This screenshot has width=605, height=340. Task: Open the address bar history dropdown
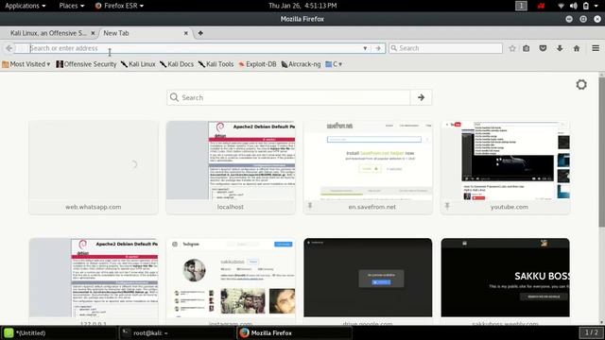365,48
